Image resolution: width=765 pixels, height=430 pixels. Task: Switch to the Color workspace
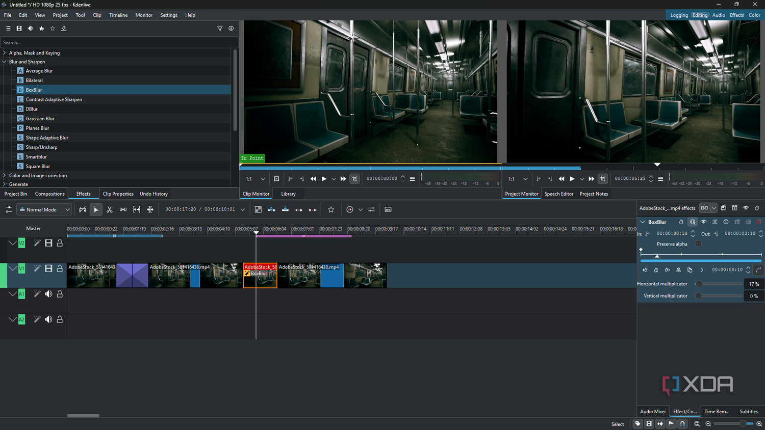pyautogui.click(x=754, y=15)
